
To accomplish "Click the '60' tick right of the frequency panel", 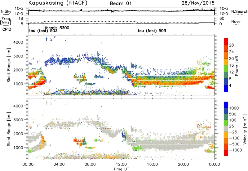I will coord(222,19).
